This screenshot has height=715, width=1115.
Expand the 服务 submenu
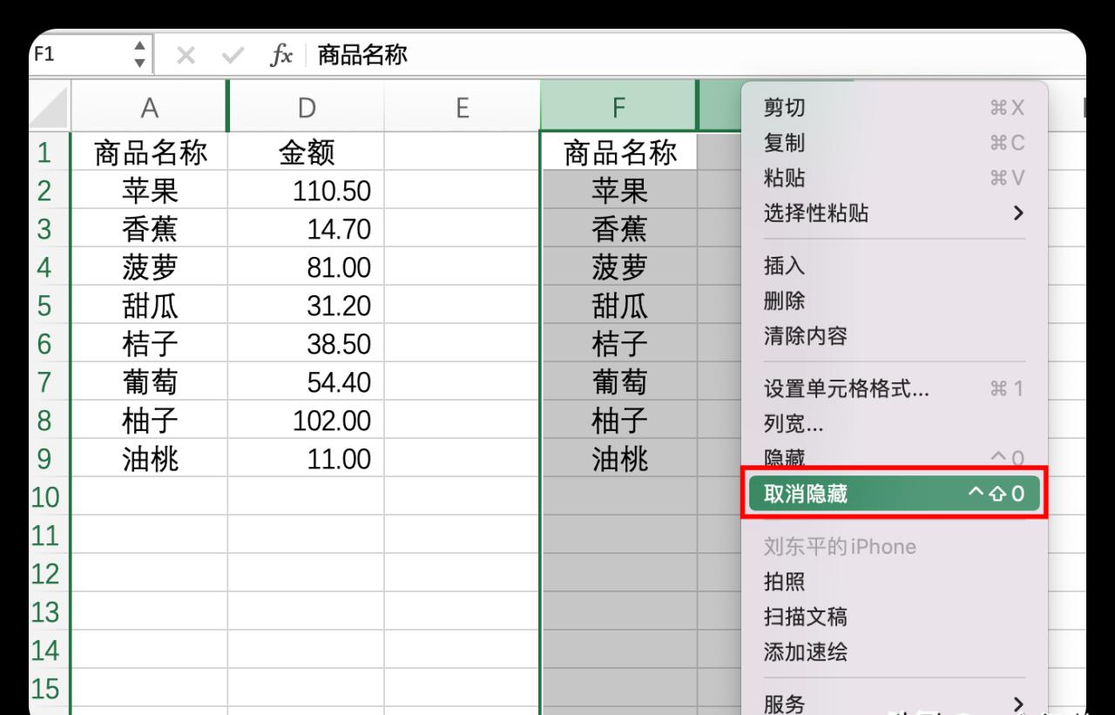click(x=894, y=705)
